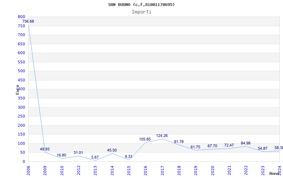Click the 350 y-axis value
Viewport: 283px width, 177px height.
pos(21,98)
